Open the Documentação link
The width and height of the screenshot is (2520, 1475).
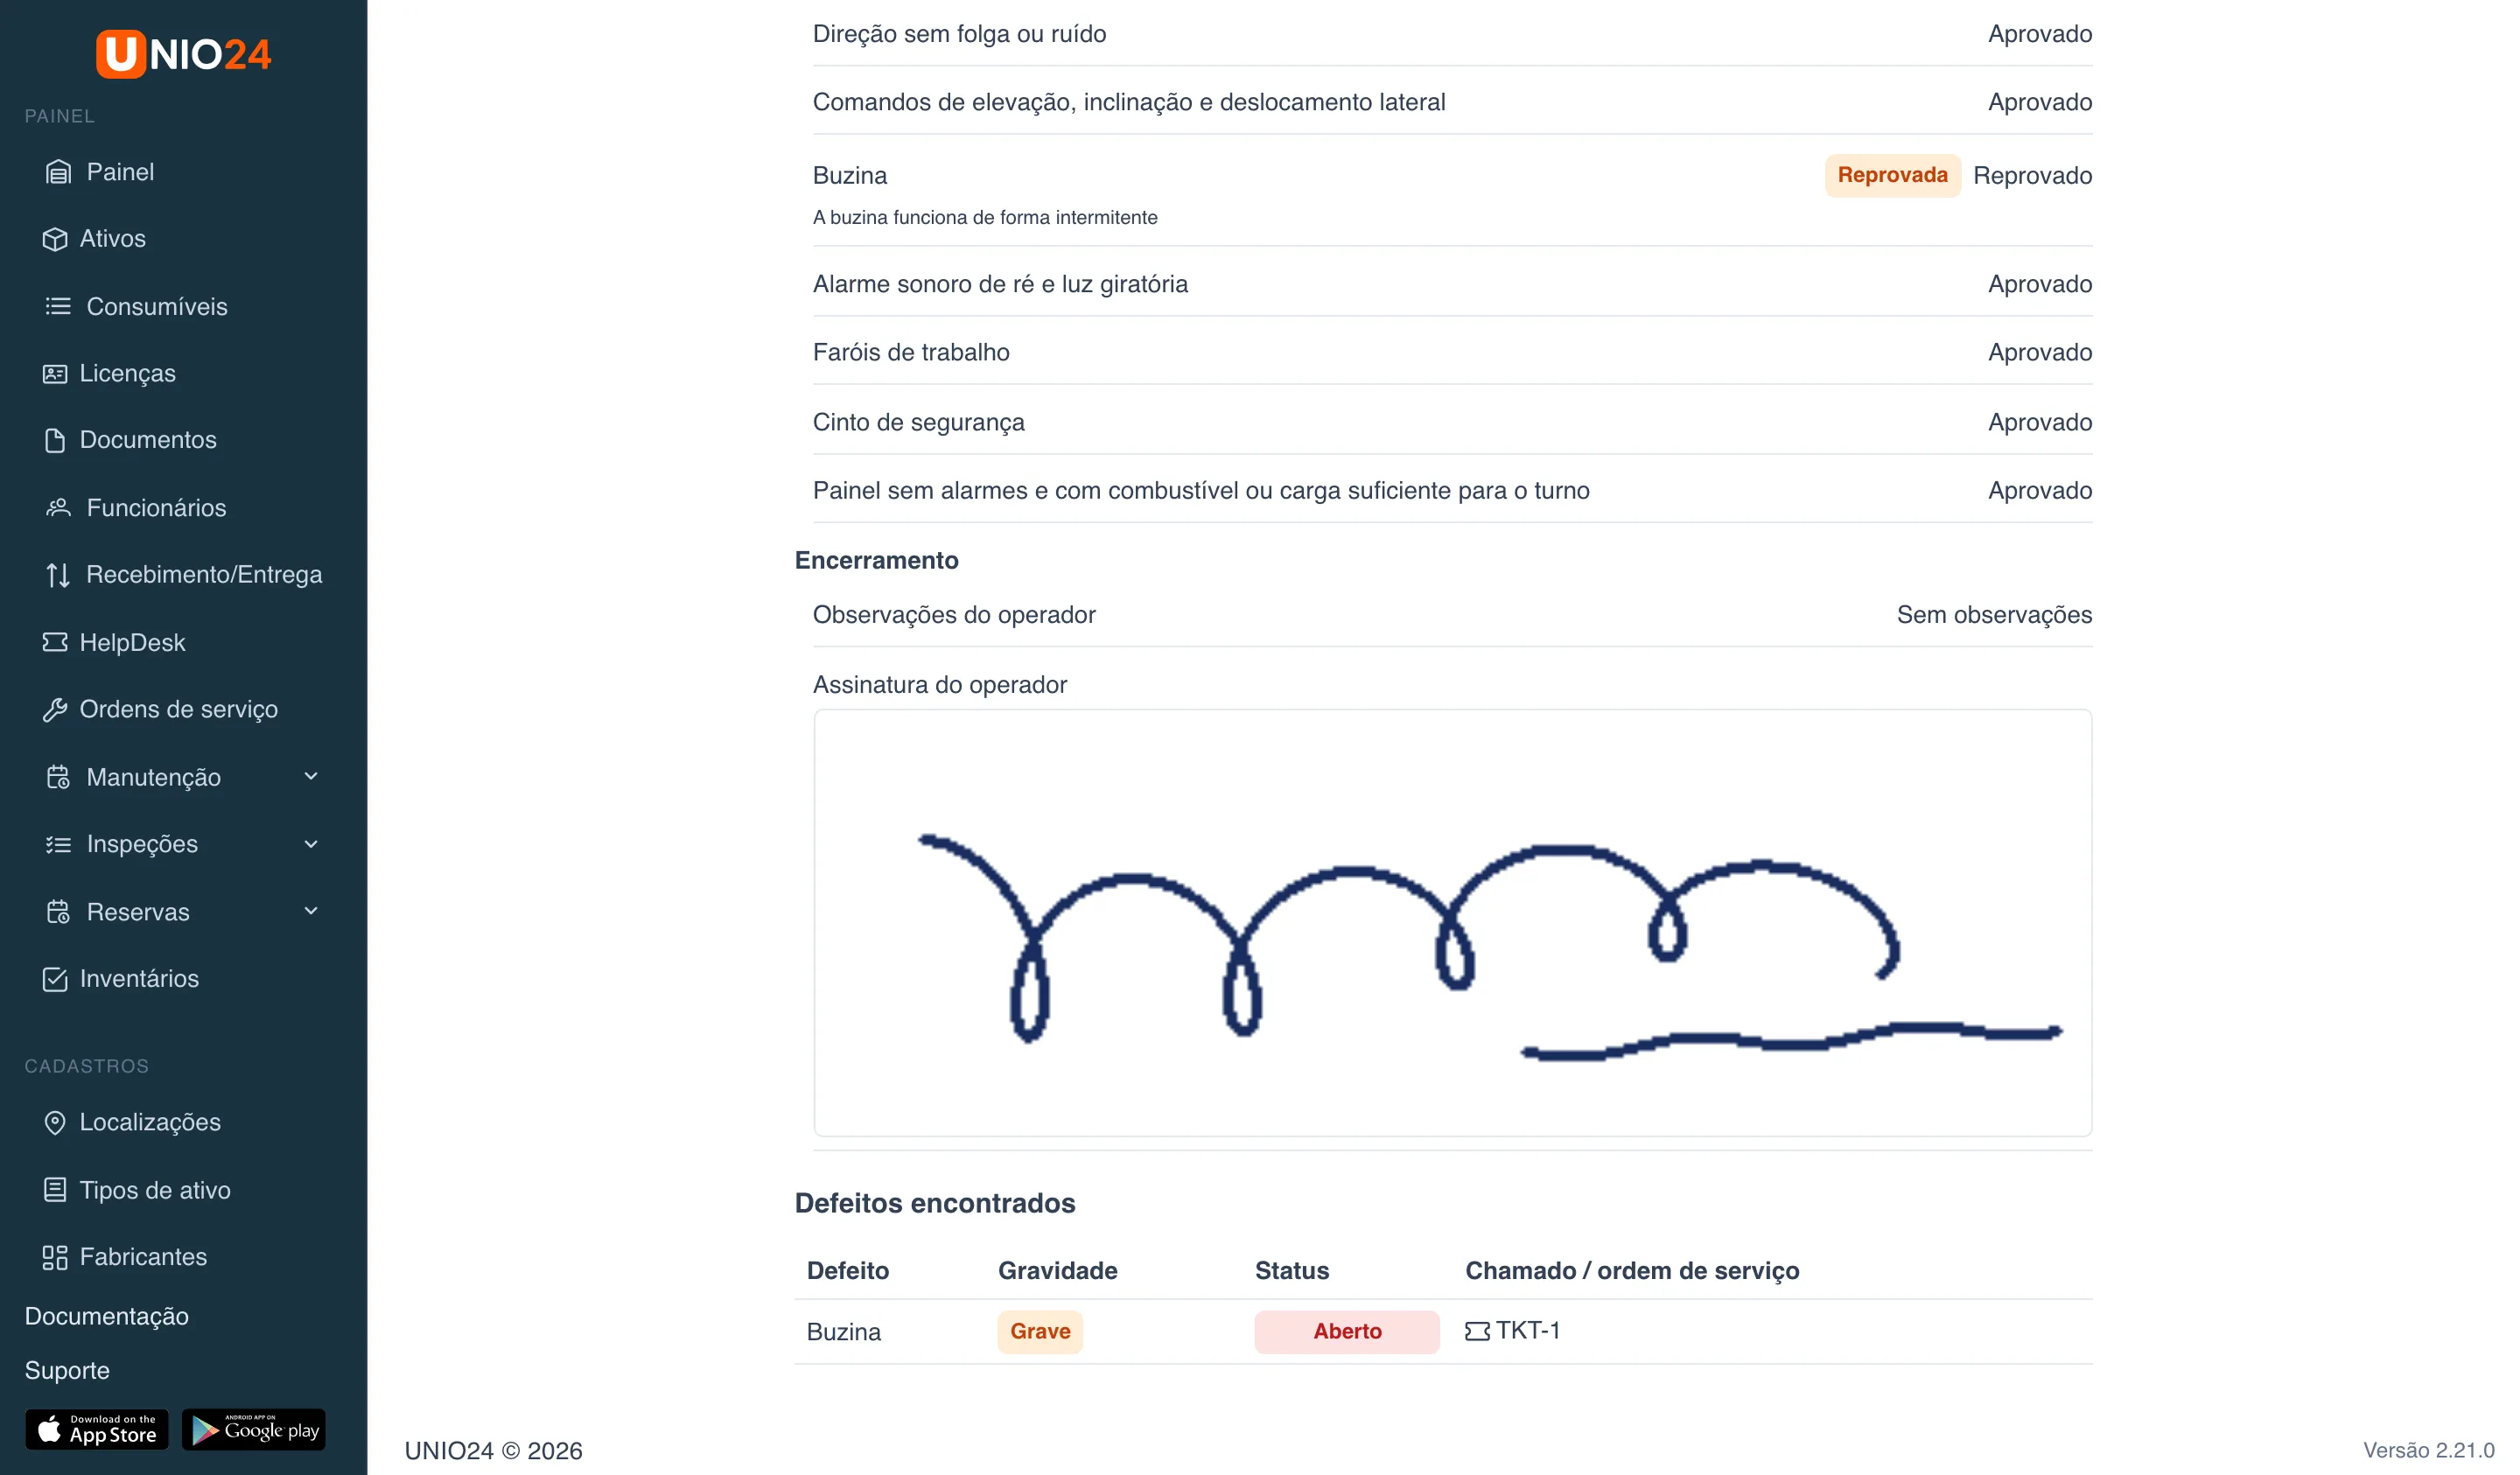(x=107, y=1316)
